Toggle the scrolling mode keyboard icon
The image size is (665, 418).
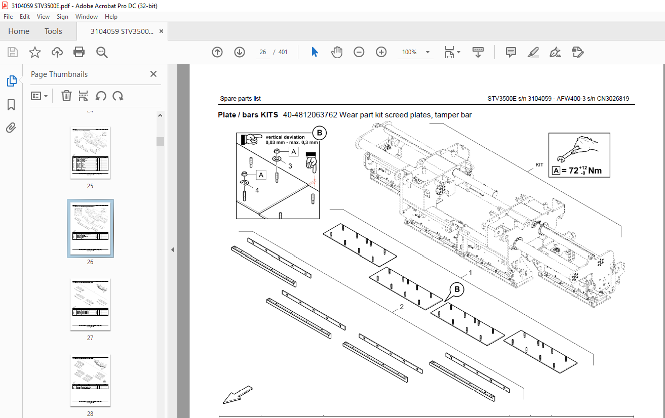click(478, 52)
